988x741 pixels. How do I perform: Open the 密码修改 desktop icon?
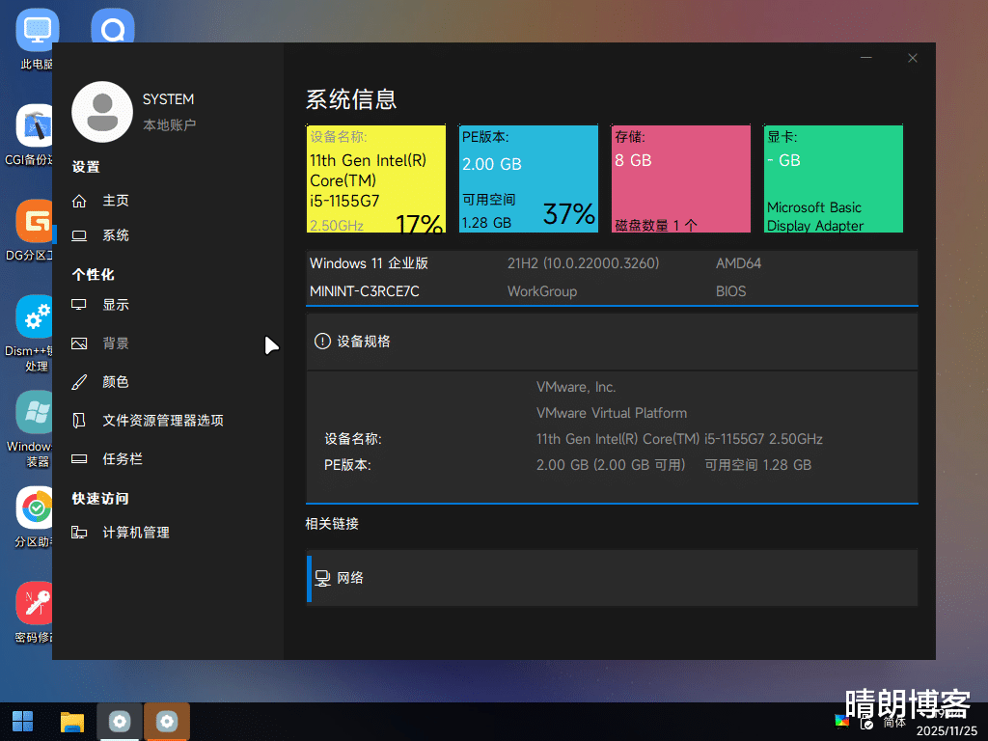33,614
